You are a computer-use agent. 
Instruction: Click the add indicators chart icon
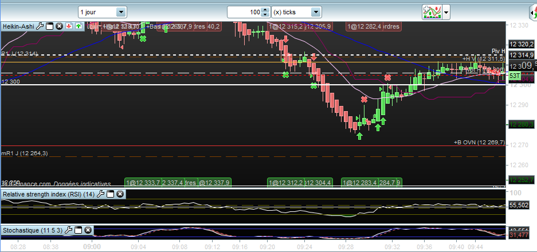tap(432, 13)
